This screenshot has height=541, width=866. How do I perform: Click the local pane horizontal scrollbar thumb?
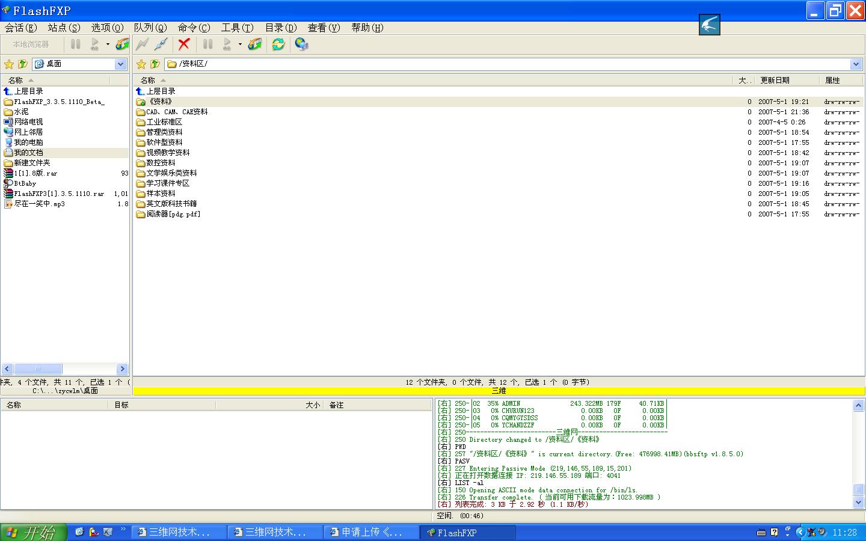point(38,368)
